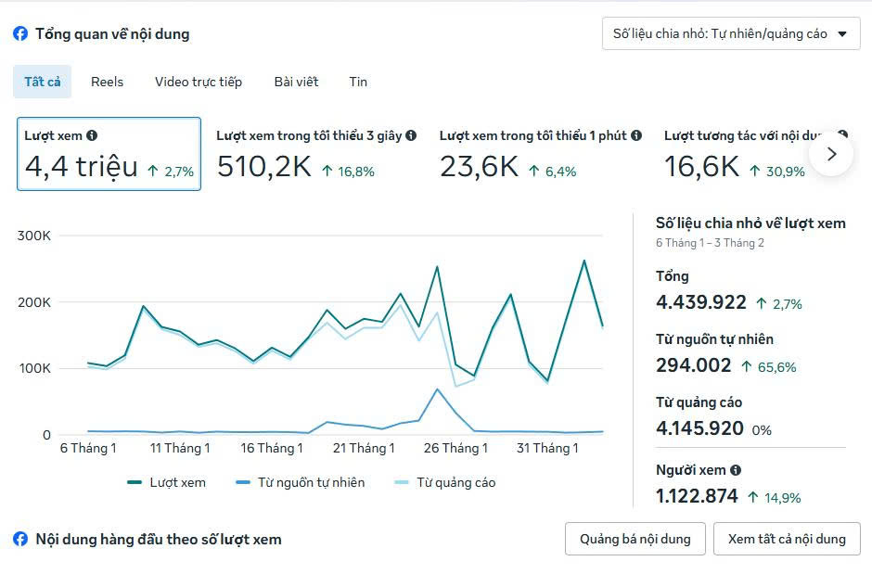
Task: Click the 16,8% increase on three-second views
Action: tap(348, 172)
